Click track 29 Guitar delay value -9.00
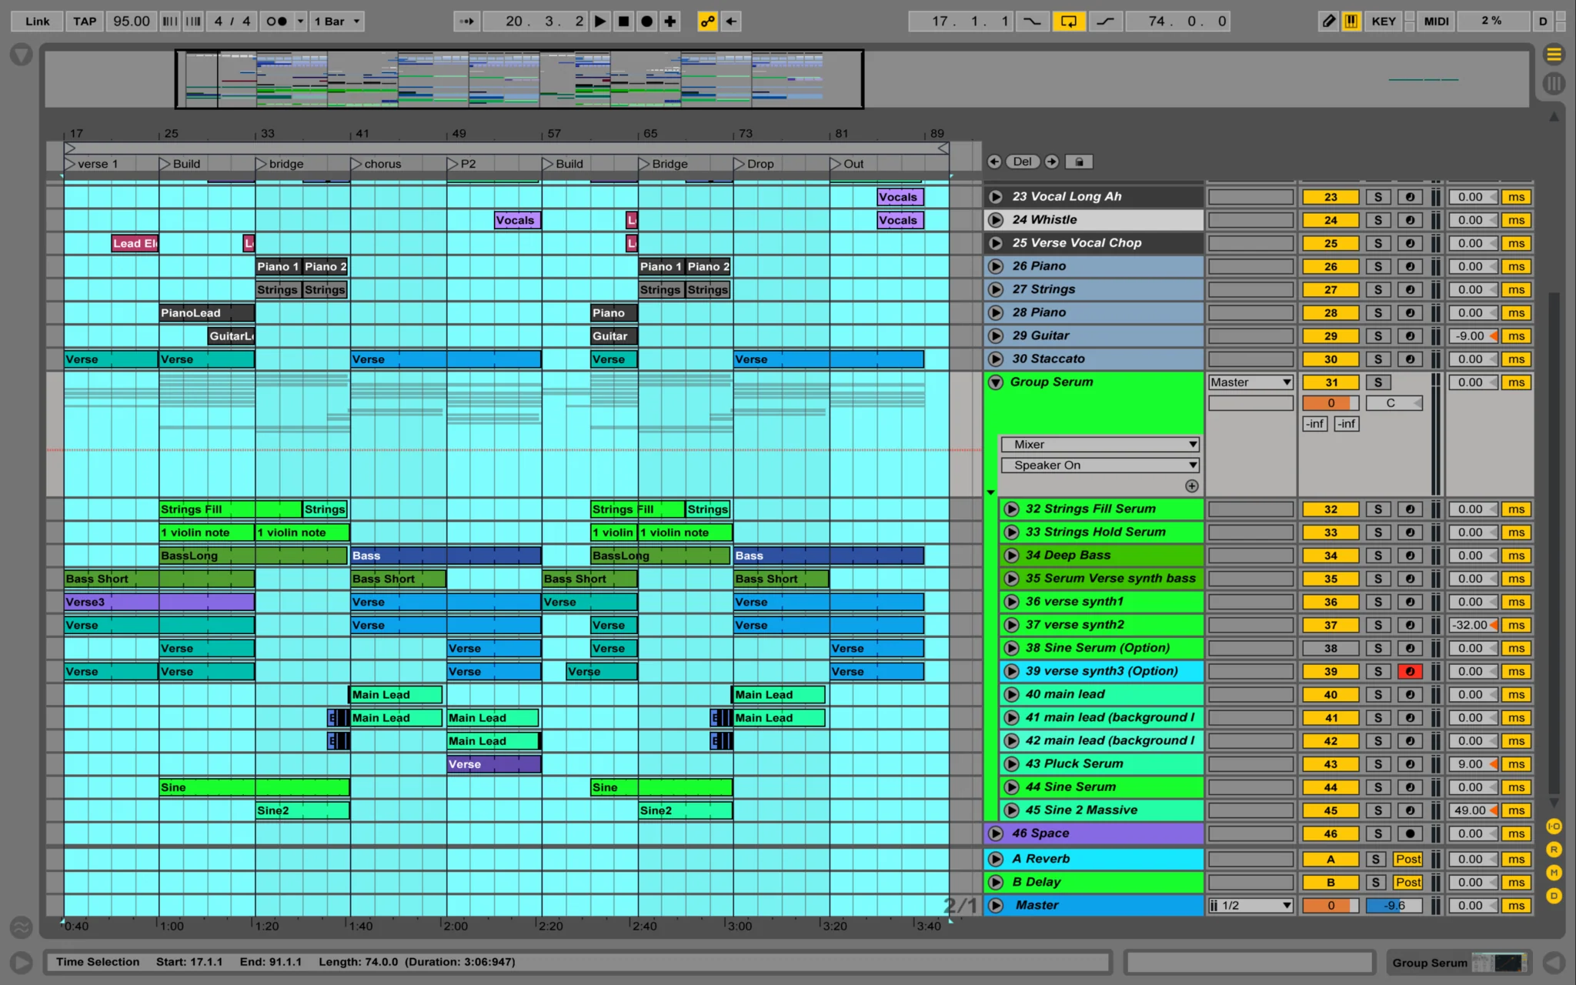Image resolution: width=1576 pixels, height=985 pixels. (x=1473, y=336)
